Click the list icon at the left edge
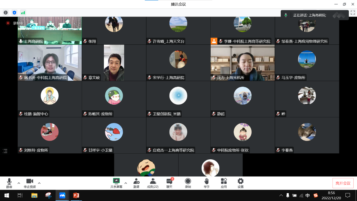Viewport: 357px width, 201px height. tap(5, 151)
